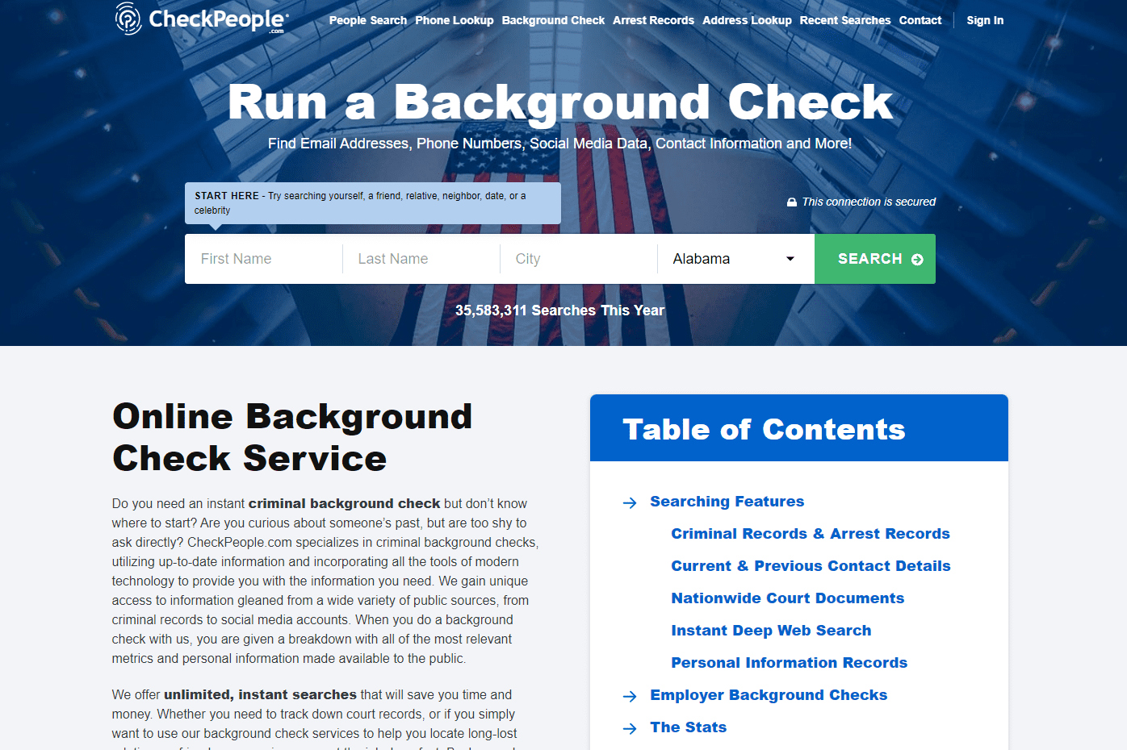The height and width of the screenshot is (750, 1127).
Task: Open the People Search menu item
Action: pos(368,20)
